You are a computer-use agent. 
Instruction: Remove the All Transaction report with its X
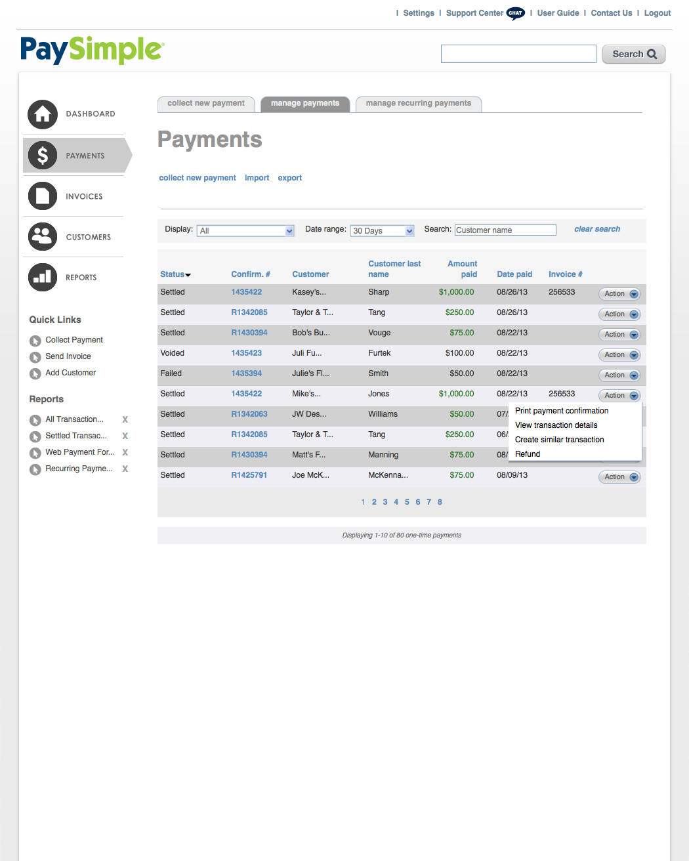click(x=125, y=419)
